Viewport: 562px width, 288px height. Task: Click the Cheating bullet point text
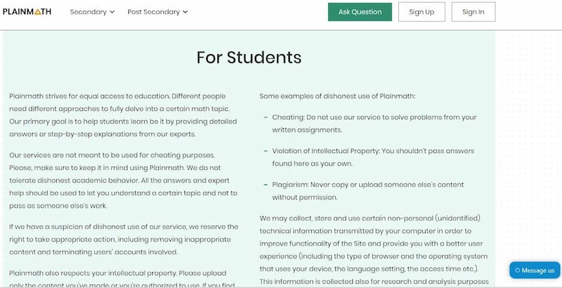pos(374,123)
